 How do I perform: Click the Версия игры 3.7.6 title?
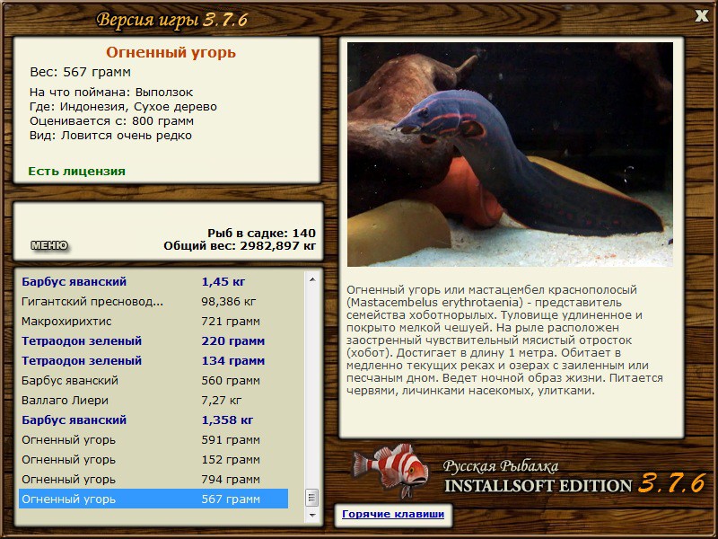[172, 20]
